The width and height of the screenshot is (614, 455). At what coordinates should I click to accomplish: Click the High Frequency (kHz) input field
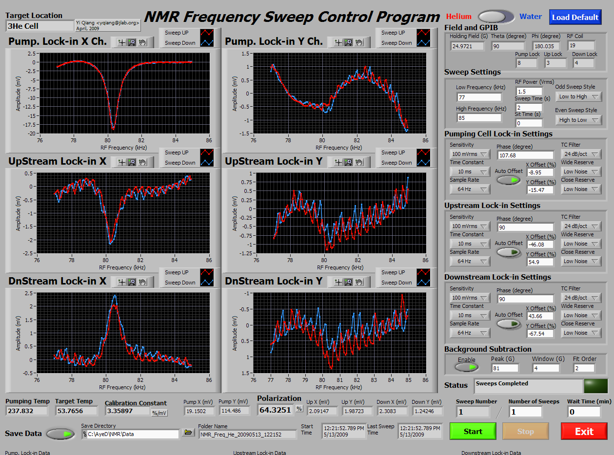(x=479, y=117)
